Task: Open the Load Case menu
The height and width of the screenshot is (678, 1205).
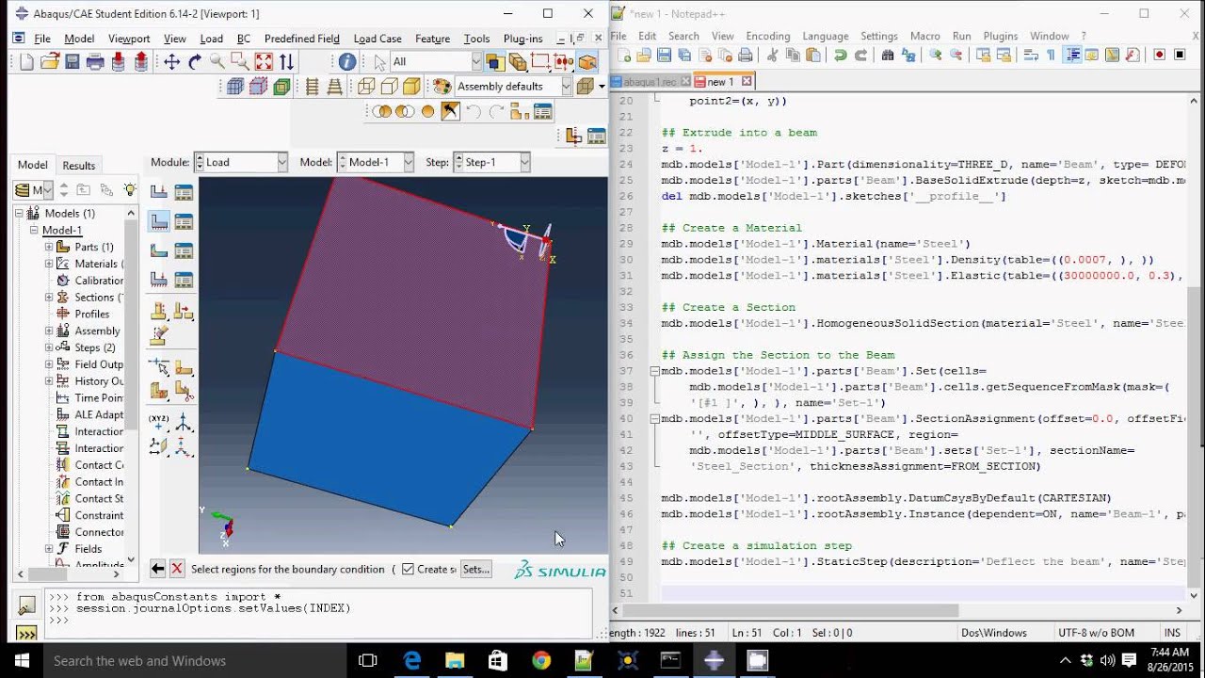Action: click(x=378, y=39)
